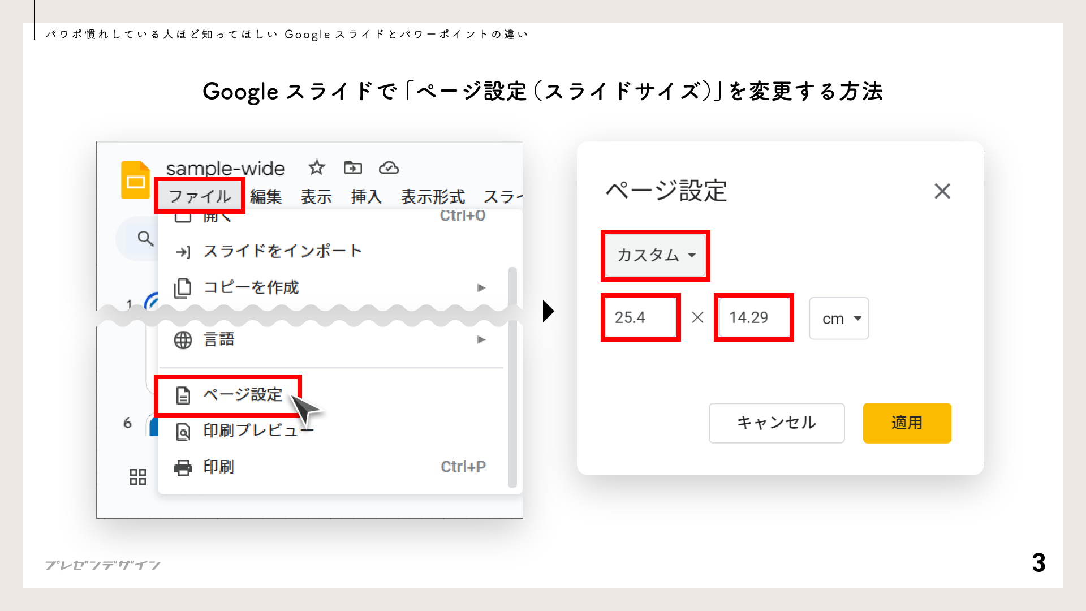Click the globe language icon
Image resolution: width=1086 pixels, height=611 pixels.
(x=183, y=340)
